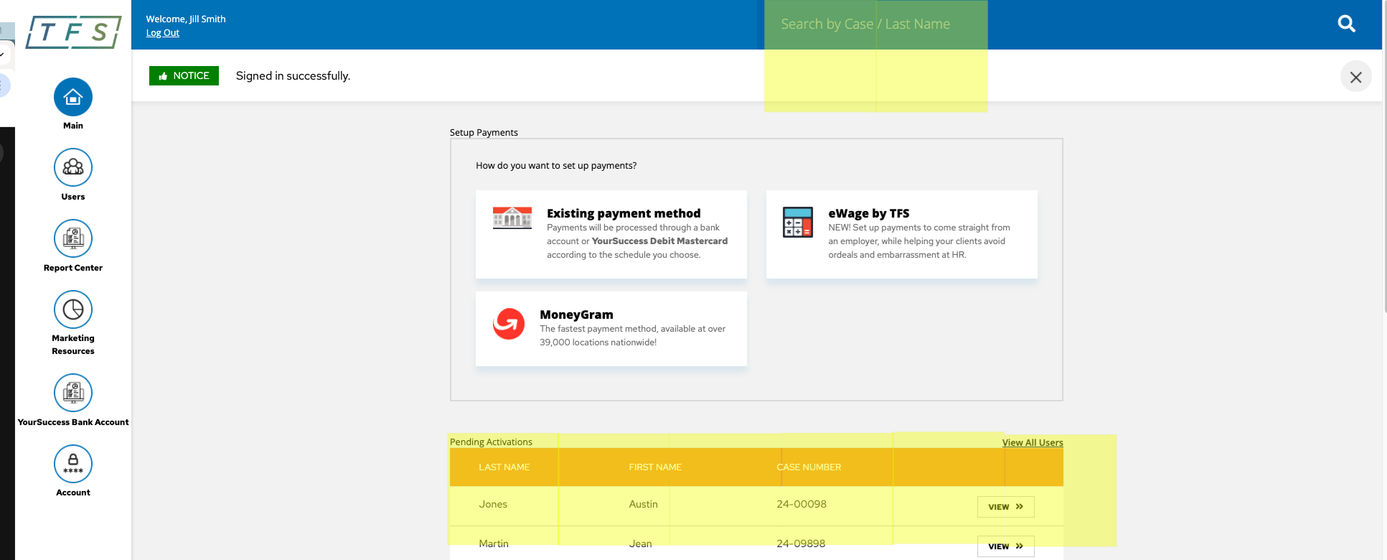Screen dimensions: 1387x560
Task: Click the TFS logo
Action: (73, 32)
